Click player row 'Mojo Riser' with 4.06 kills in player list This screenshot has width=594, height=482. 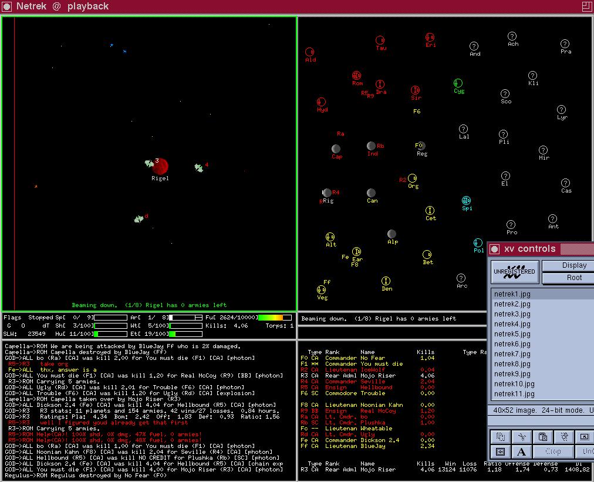pyautogui.click(x=367, y=376)
